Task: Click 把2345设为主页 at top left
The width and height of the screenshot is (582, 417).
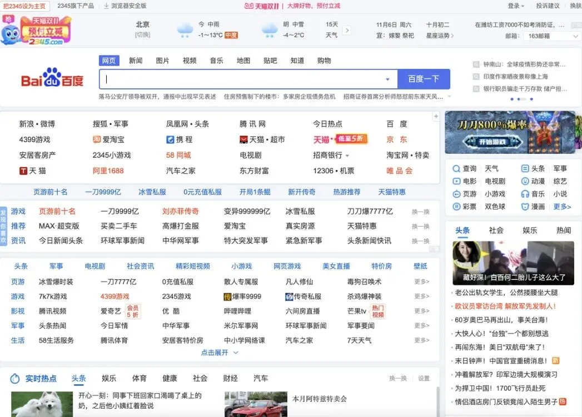Action: 24,6
